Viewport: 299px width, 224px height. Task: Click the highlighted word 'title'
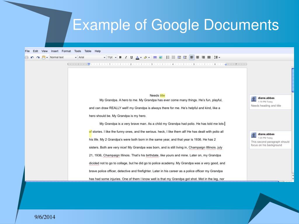pyautogui.click(x=162, y=95)
